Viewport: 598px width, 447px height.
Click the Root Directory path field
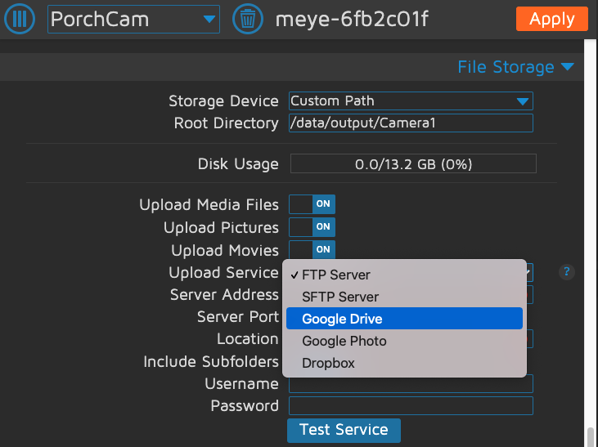pos(411,123)
